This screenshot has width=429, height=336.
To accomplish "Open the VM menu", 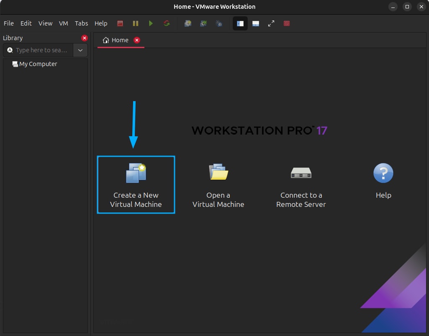I will [63, 23].
